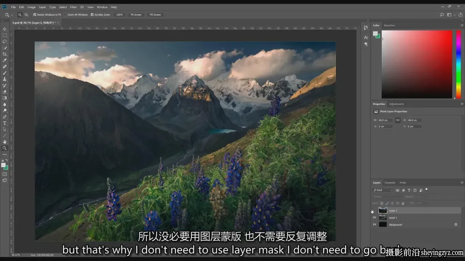
Task: Open the File menu
Action: click(x=13, y=7)
